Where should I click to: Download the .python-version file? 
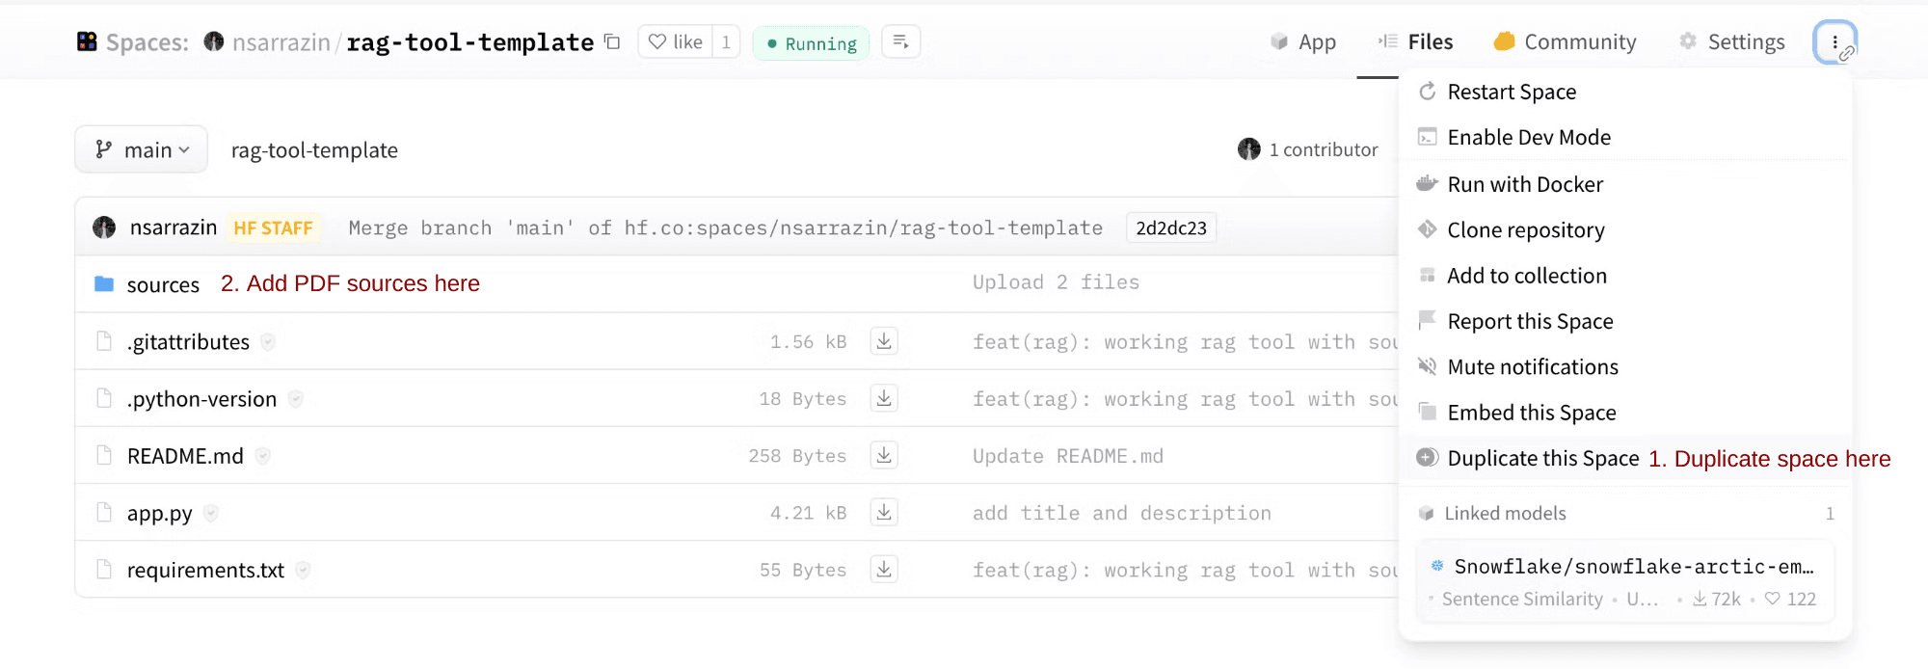[x=884, y=397]
